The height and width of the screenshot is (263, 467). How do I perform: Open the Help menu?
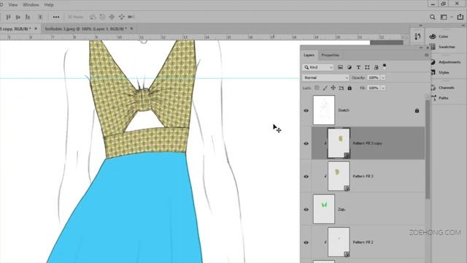(x=49, y=5)
